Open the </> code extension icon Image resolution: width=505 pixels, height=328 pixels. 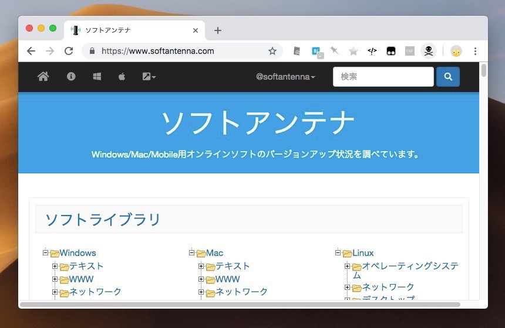[372, 51]
